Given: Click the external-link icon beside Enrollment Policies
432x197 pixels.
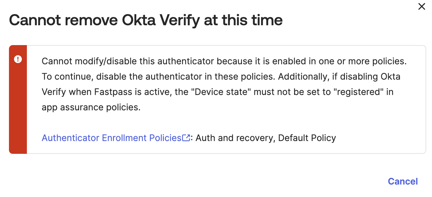Looking at the screenshot, I should coord(186,138).
